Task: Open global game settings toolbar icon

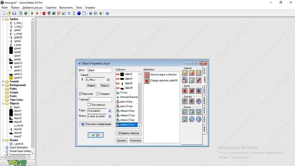Action: [95, 13]
